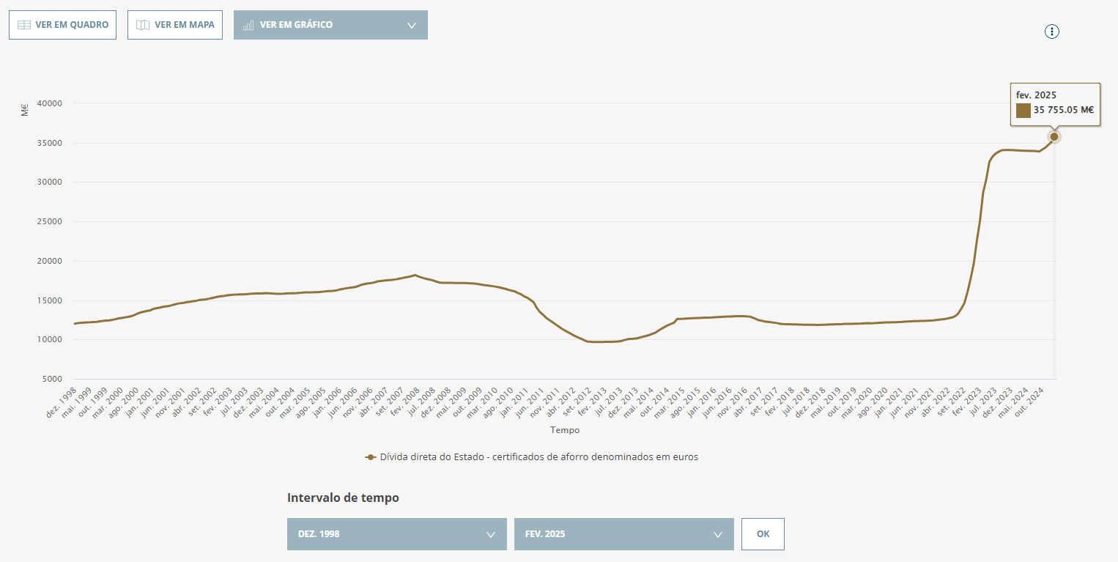Screen dimensions: 1118x562
Task: Open the DEZ. 1998 start date dropdown
Action: 397,534
